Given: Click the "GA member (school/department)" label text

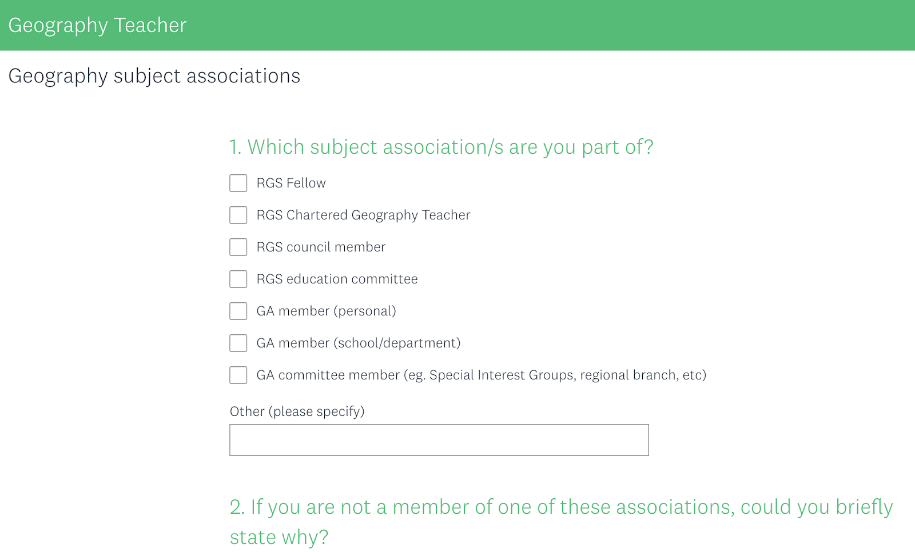Looking at the screenshot, I should point(358,343).
